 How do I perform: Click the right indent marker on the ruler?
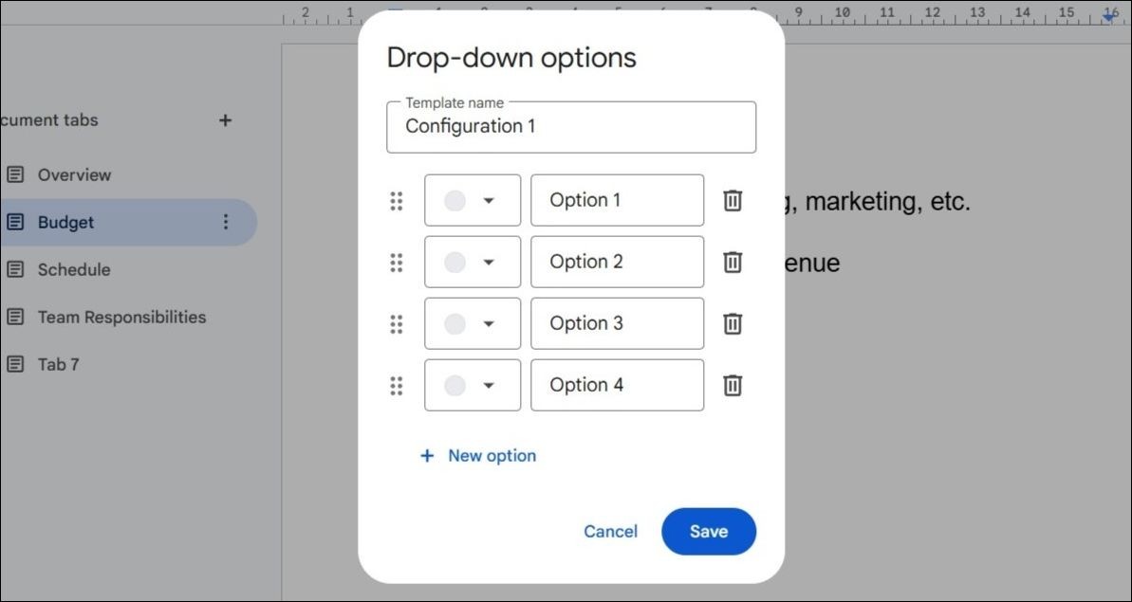pos(1110,16)
